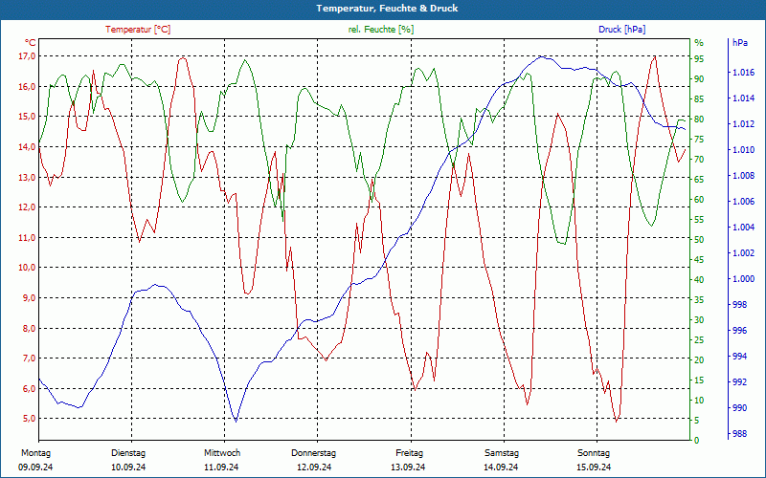Click the green '30' humidity axis value
This screenshot has width=766, height=478.
tap(699, 320)
